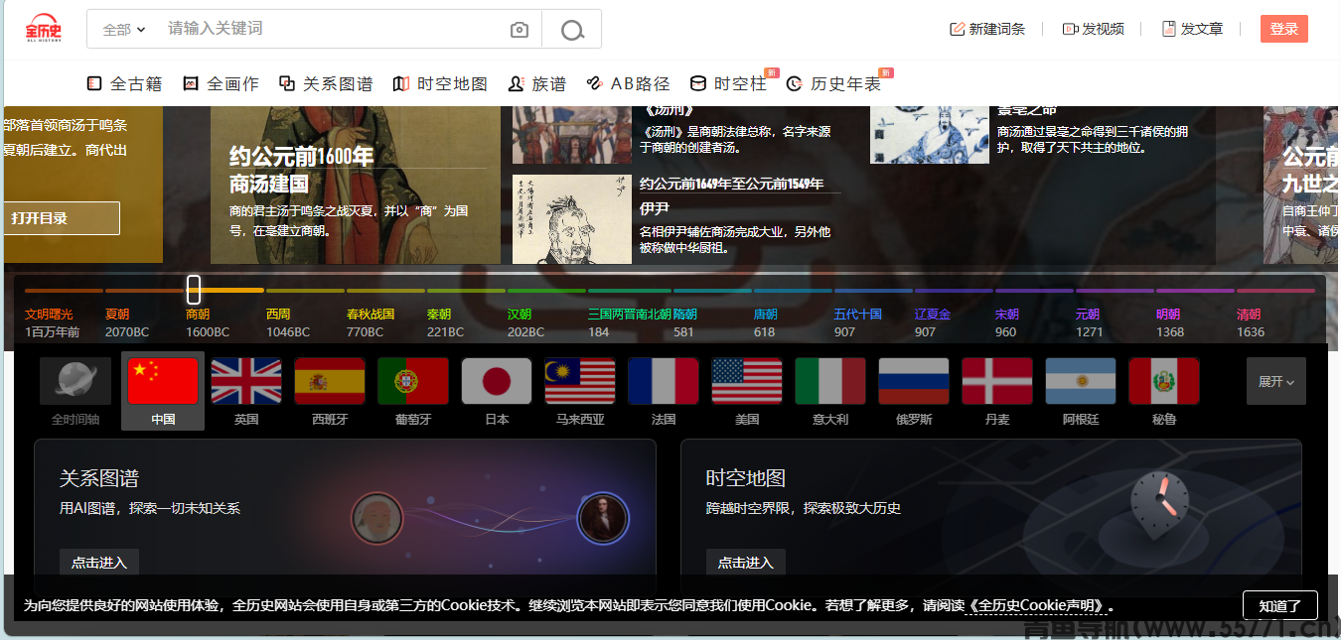Select 隋朝 581 on the timeline
Screen dimensions: 1341x640
coord(685,322)
